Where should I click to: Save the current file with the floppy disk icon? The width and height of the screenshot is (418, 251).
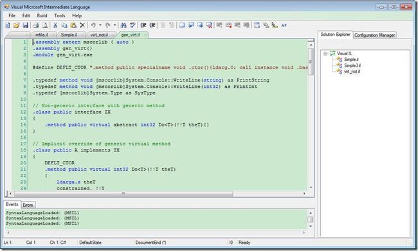coord(25,25)
